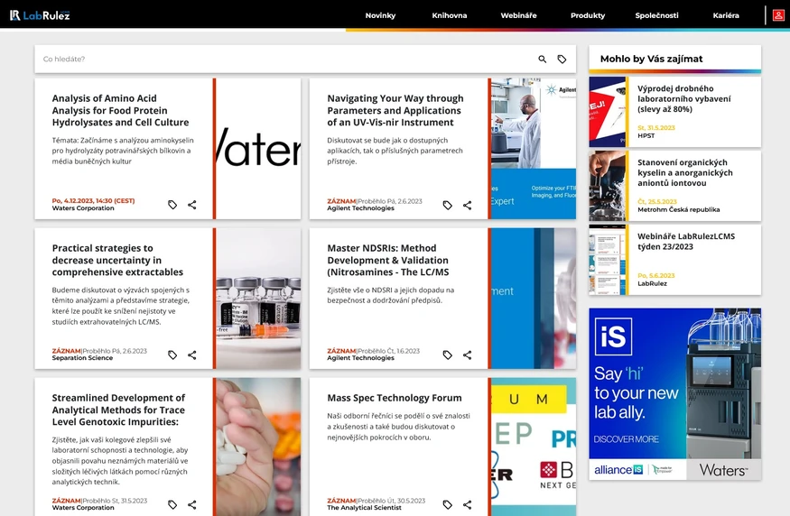Image resolution: width=790 pixels, height=516 pixels.
Task: Click 'Mohlo by Vás zajímat' heading
Action: [x=651, y=59]
